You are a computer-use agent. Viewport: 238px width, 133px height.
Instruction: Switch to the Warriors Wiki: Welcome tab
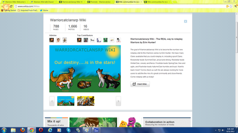tap(15, 2)
